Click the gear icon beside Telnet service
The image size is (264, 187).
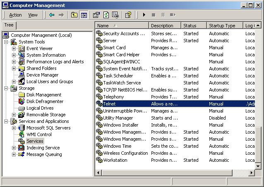tap(99, 104)
